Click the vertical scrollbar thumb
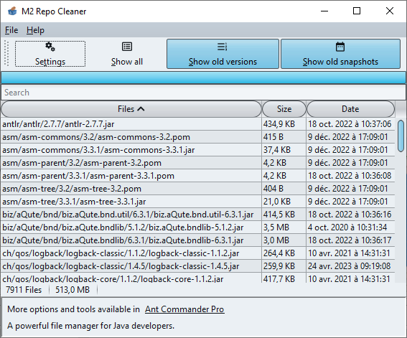Image resolution: width=407 pixels, height=338 pixels. pos(401,136)
